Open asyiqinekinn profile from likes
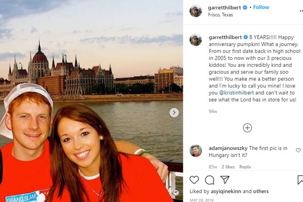Image resolution: width=303 pixels, height=202 pixels. [226, 191]
